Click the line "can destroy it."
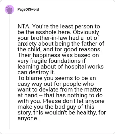This screenshot has height=134, width=115. tap(36, 72)
